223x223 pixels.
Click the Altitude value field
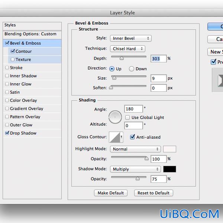point(133,126)
